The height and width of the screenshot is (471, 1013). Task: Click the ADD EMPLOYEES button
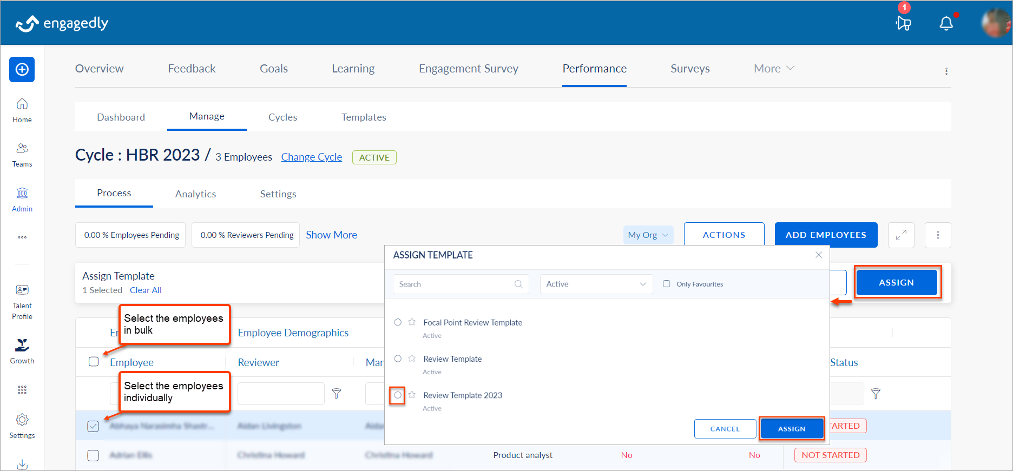click(826, 235)
